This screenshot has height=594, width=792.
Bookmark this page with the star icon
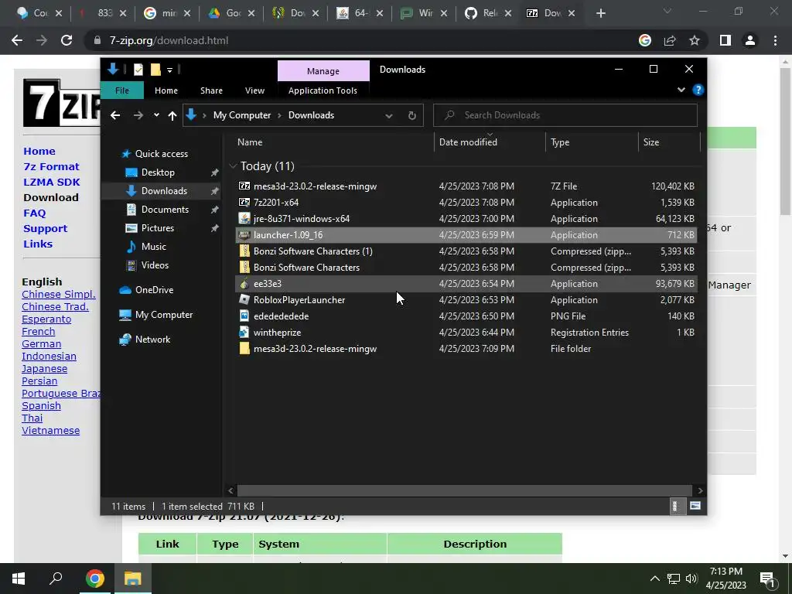pos(695,40)
